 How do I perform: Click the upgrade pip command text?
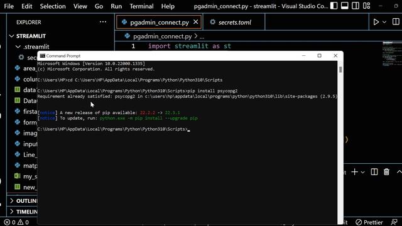pyautogui.click(x=149, y=119)
